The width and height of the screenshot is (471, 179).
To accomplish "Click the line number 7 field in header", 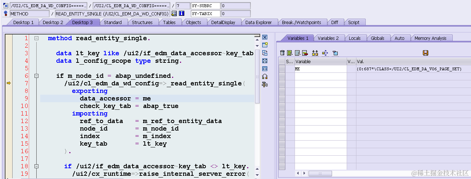I will coord(183,6).
